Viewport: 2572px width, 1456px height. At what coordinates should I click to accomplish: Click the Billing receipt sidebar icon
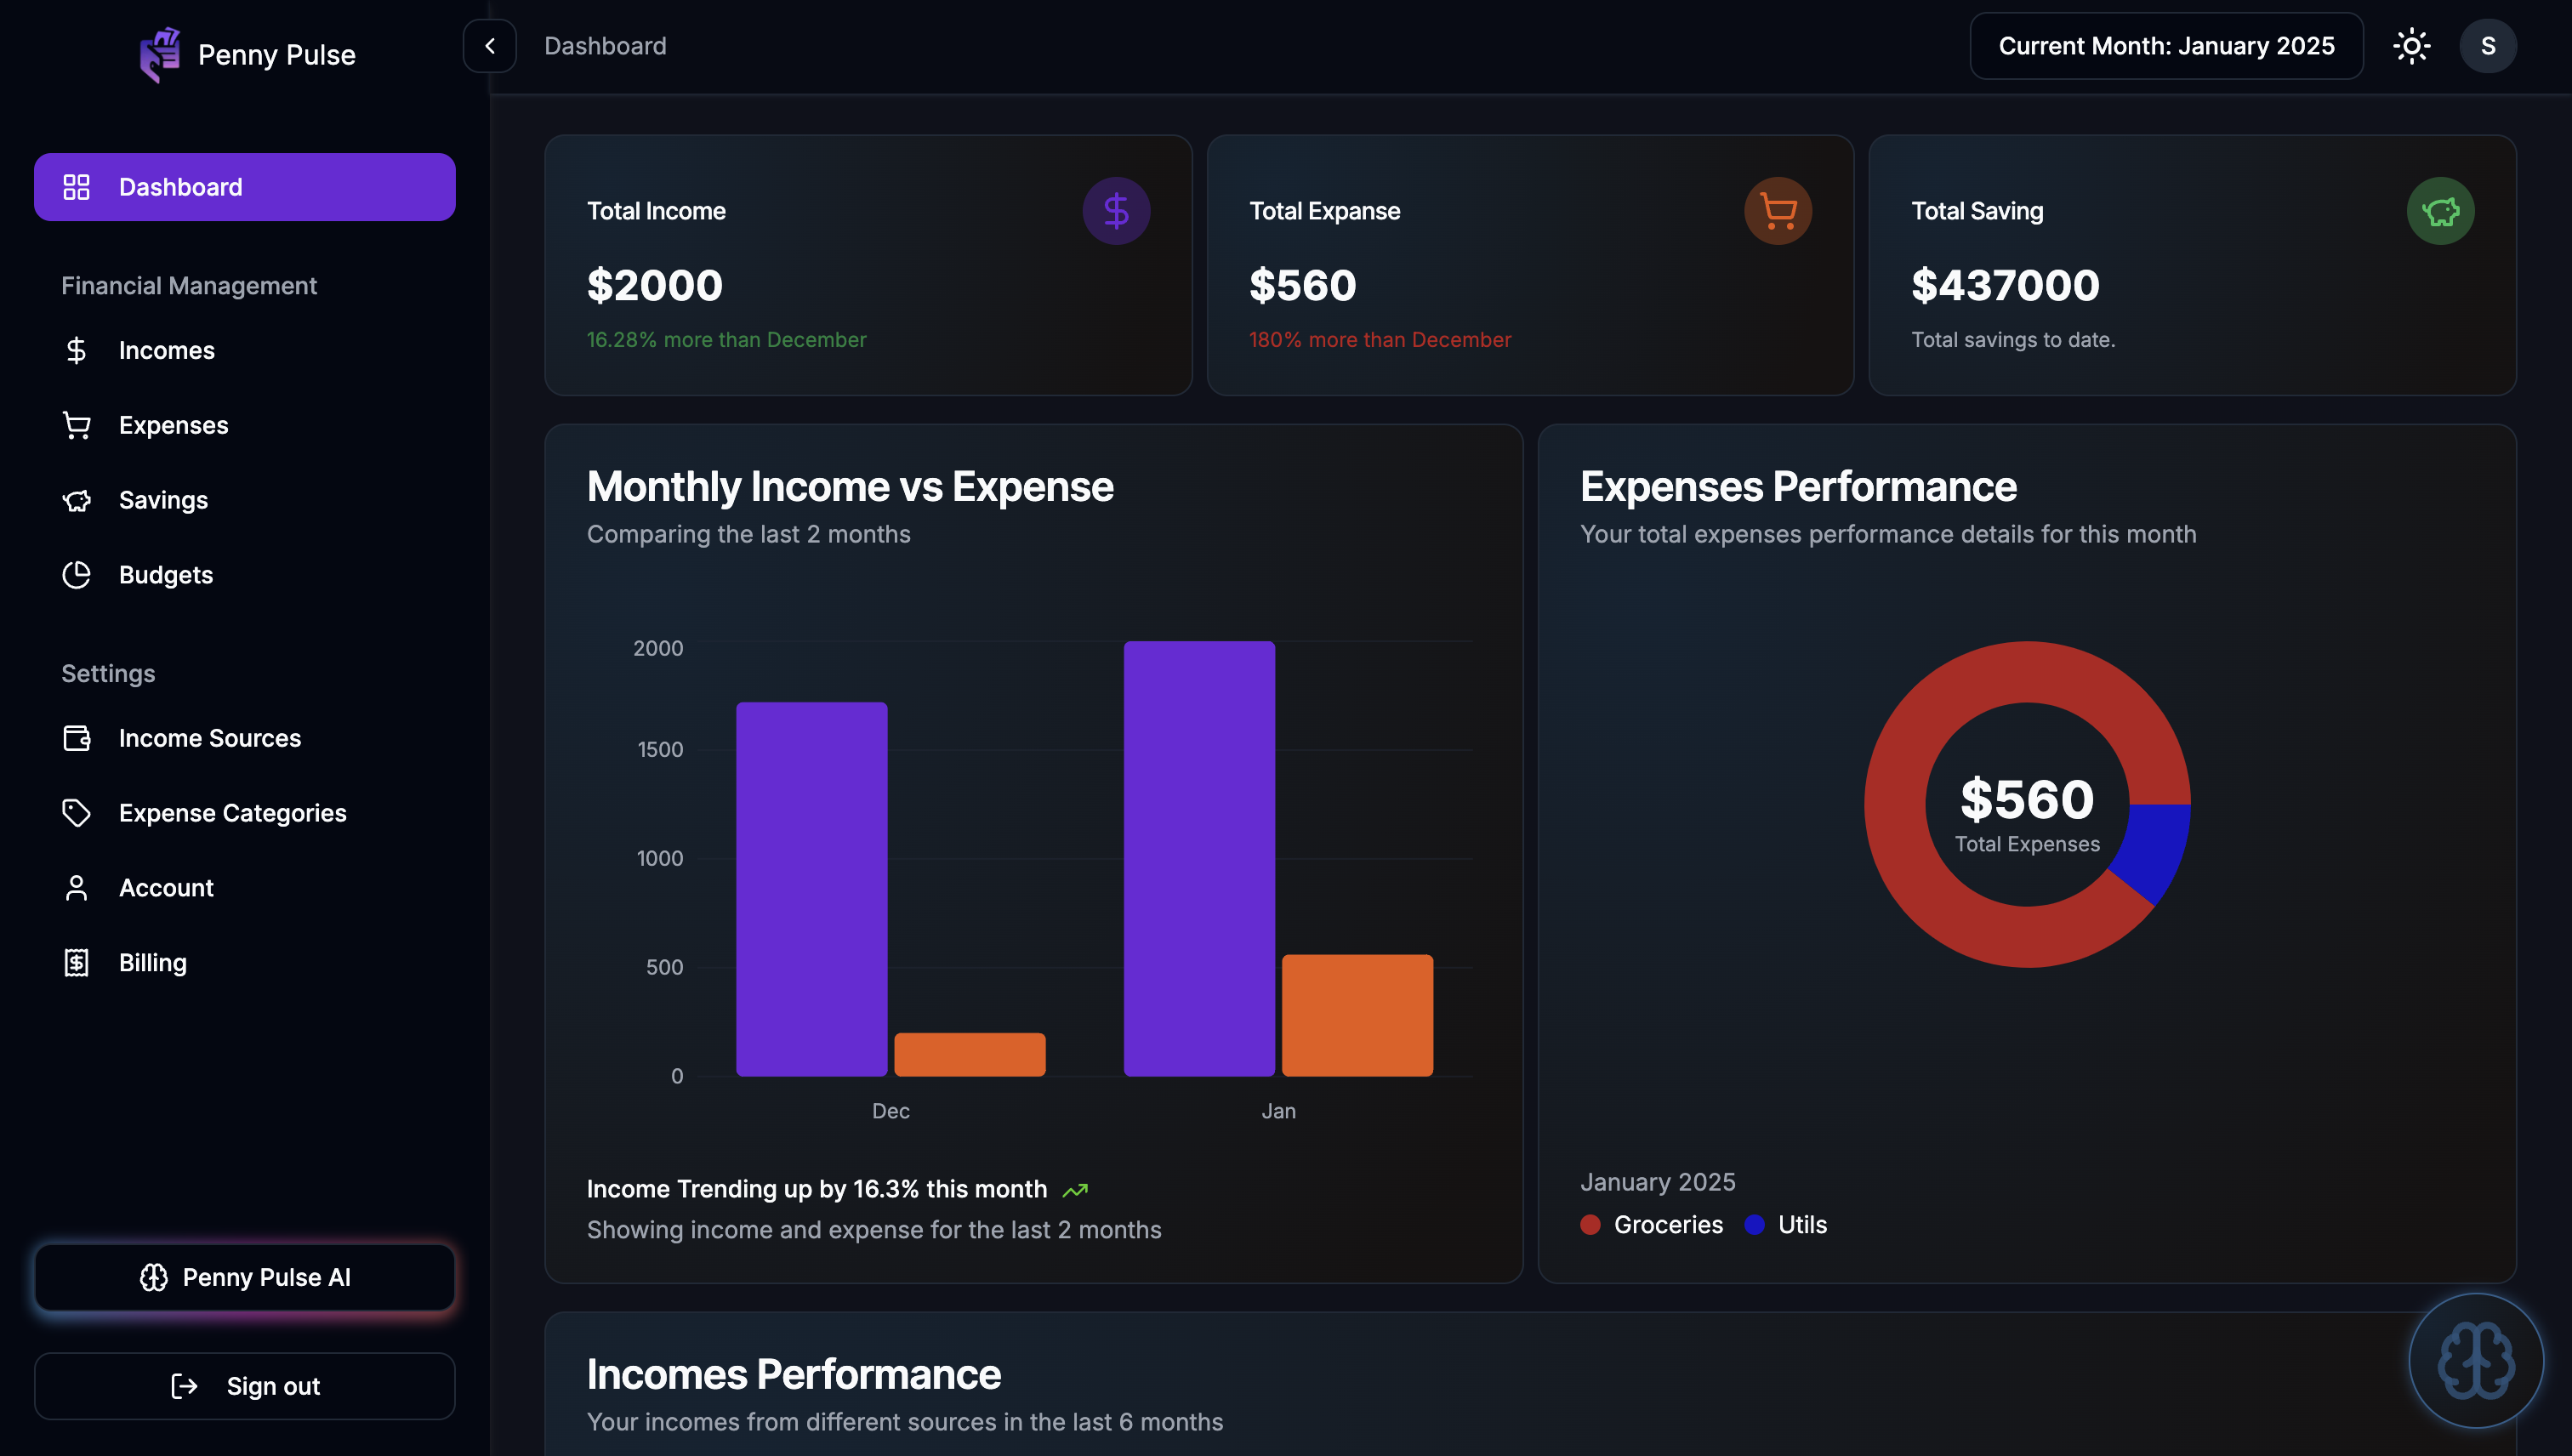click(77, 962)
